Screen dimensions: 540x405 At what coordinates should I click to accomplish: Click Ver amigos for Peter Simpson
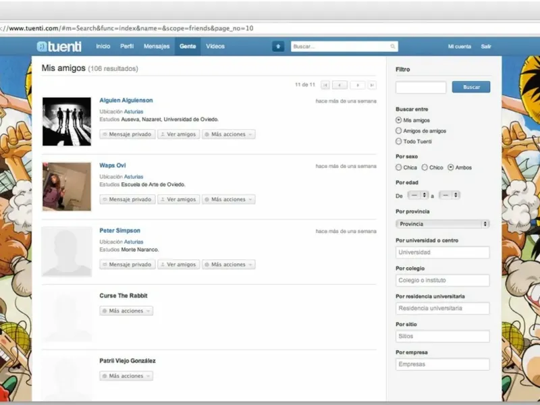pos(179,265)
